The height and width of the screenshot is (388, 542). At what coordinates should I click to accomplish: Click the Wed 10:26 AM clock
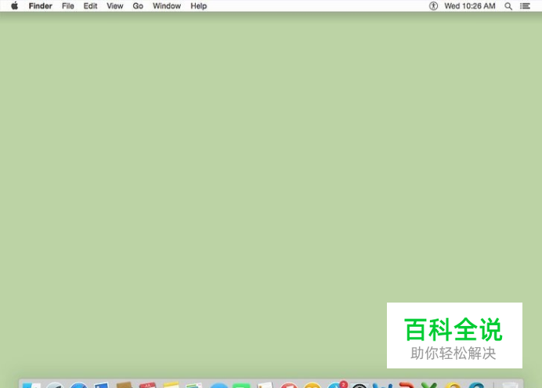[x=470, y=6]
